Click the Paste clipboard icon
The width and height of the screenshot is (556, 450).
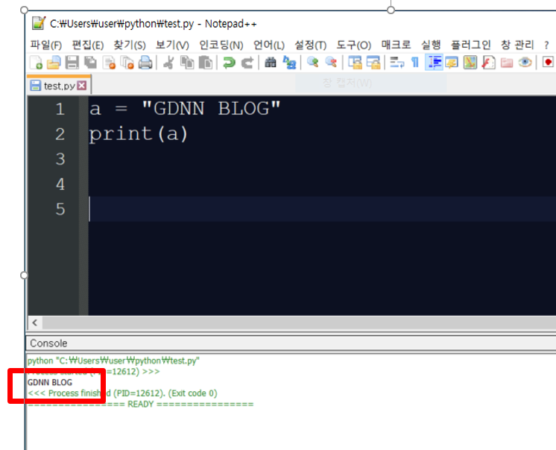[x=205, y=63]
